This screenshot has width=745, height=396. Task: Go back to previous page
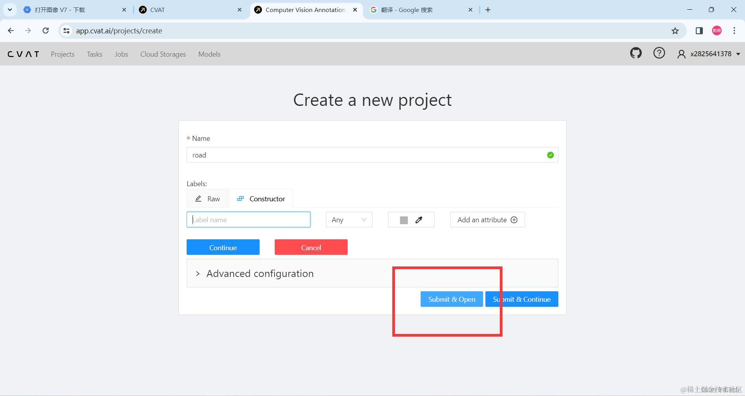point(11,31)
